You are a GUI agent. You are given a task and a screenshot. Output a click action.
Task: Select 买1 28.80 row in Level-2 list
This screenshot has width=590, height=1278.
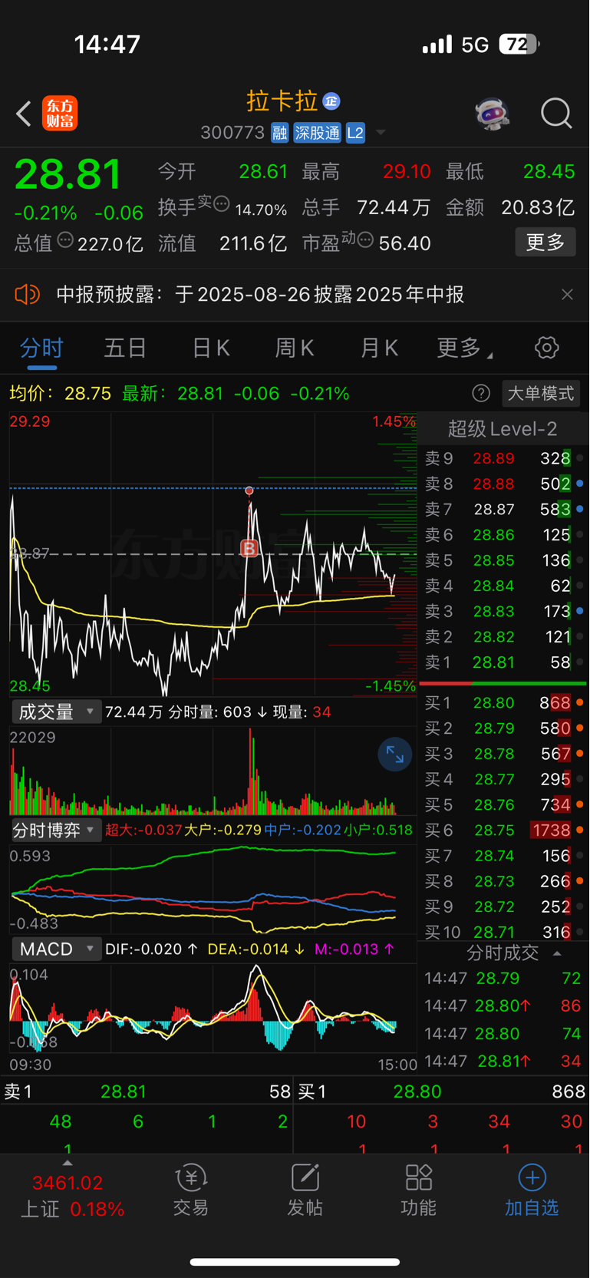[x=503, y=703]
